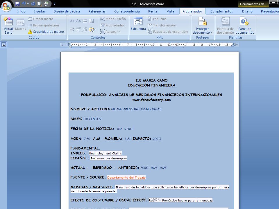Open control Propiedades
The width and height of the screenshot is (279, 209).
tap(112, 25)
